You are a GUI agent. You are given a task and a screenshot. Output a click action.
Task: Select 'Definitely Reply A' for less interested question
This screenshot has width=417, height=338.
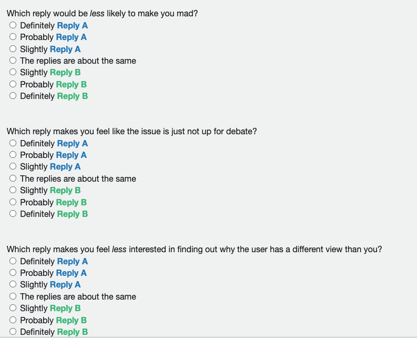click(x=13, y=262)
